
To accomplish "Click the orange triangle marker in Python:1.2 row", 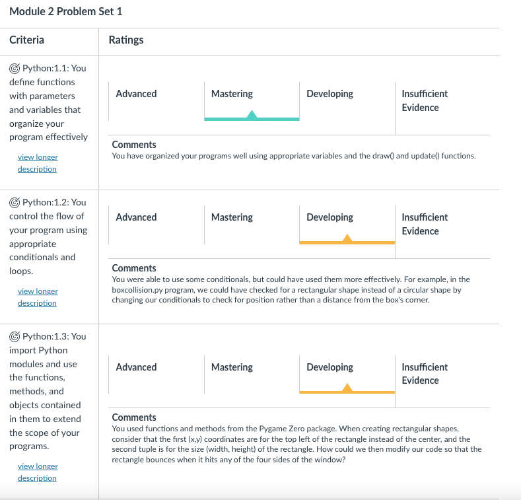I will pyautogui.click(x=347, y=238).
